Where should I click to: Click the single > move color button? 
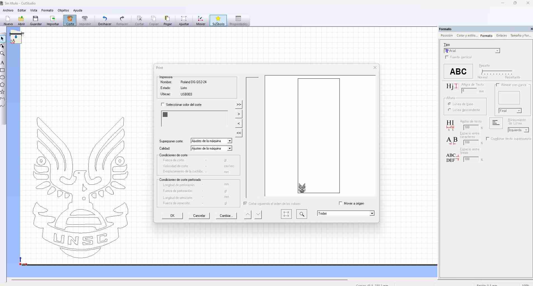[x=239, y=114]
